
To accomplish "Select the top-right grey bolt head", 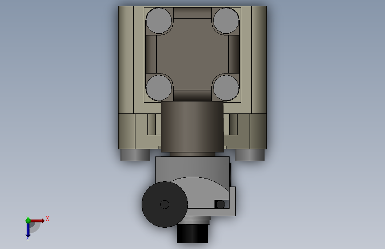I will [226, 20].
